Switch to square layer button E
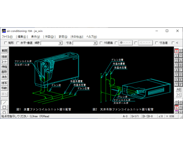 tap(181, 80)
